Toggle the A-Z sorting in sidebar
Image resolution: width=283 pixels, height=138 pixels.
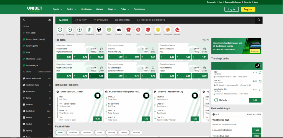point(24,20)
